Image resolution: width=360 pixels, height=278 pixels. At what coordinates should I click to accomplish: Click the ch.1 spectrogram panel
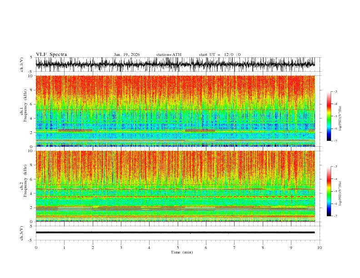click(175, 111)
